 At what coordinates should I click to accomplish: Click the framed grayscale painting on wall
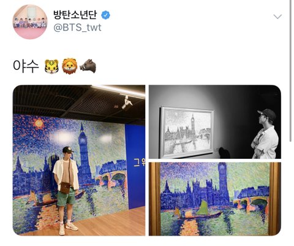187,133
